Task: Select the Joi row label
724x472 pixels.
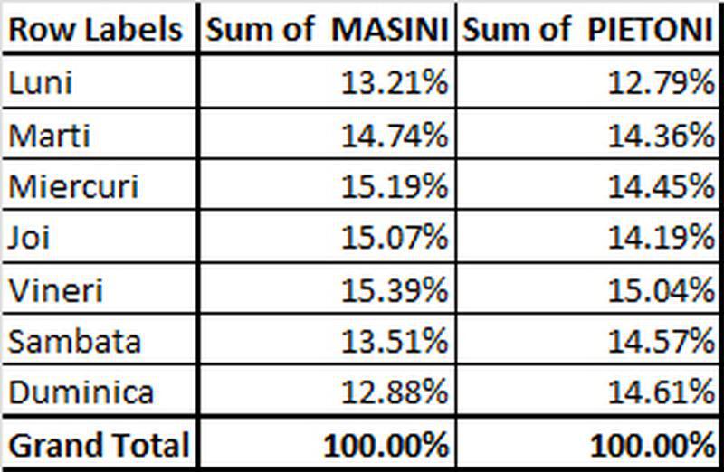Action: pyautogui.click(x=100, y=237)
